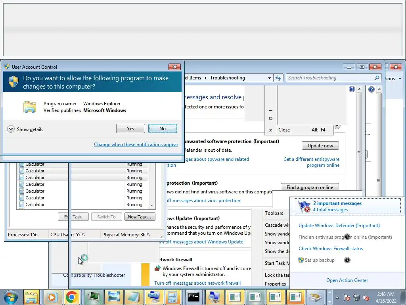
Task: Click the flag icon in Action Center popup
Action: click(304, 207)
